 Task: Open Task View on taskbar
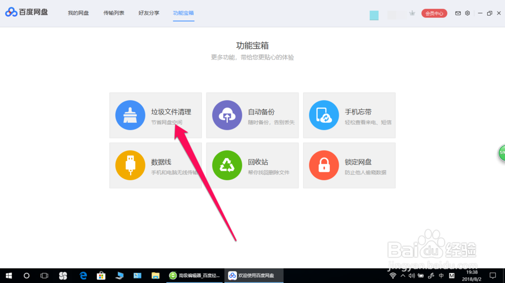(44, 275)
